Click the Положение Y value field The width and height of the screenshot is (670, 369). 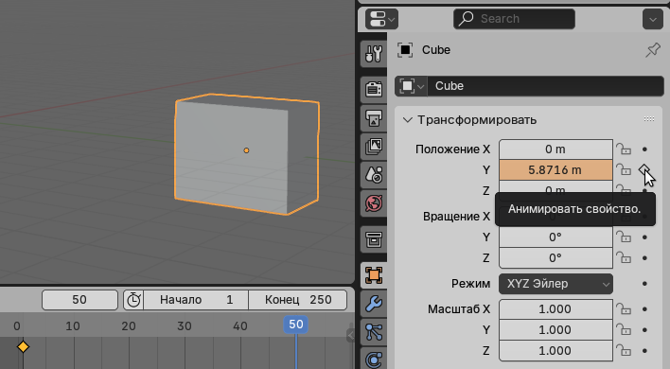(x=555, y=170)
